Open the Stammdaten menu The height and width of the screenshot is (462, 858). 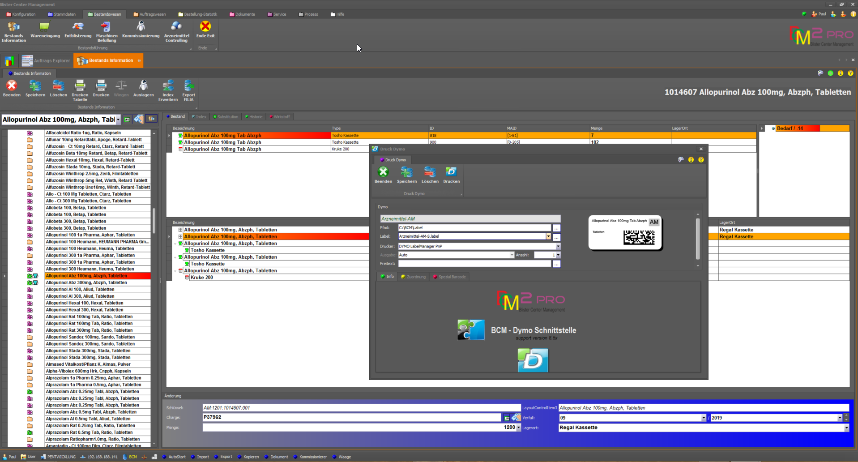62,14
